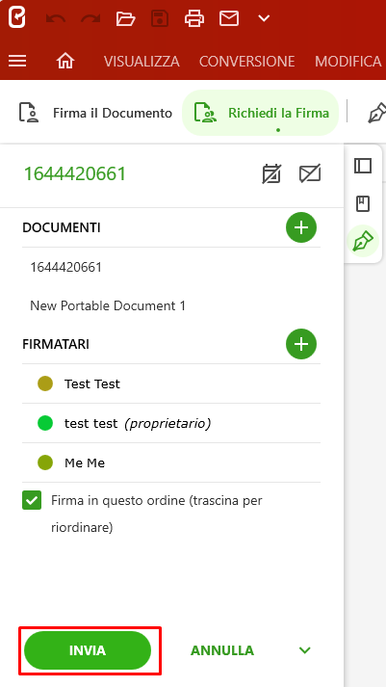
Task: Expand the chevron next to ANNULLA
Action: 304,650
